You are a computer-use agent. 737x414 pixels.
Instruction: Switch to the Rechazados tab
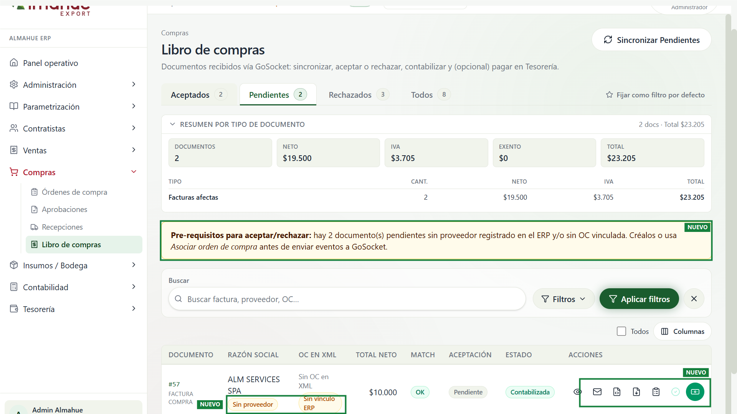[359, 95]
